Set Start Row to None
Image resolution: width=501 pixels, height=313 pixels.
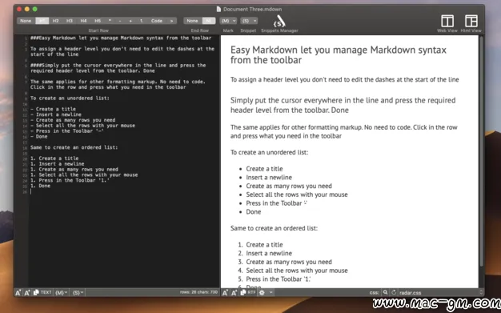coord(26,21)
